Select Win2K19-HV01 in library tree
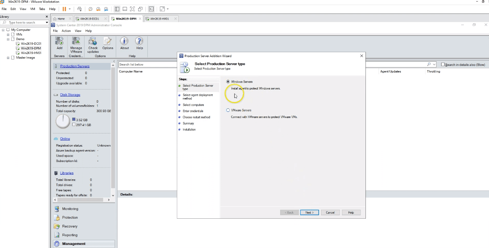 tap(31, 53)
